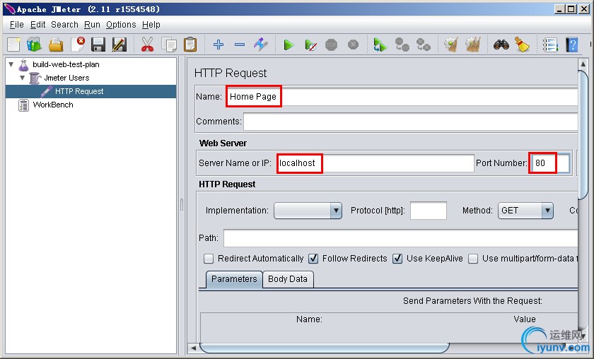Screen dimensions: 594x359
Task: Enable Redirect Automatically checkbox
Action: tap(209, 259)
